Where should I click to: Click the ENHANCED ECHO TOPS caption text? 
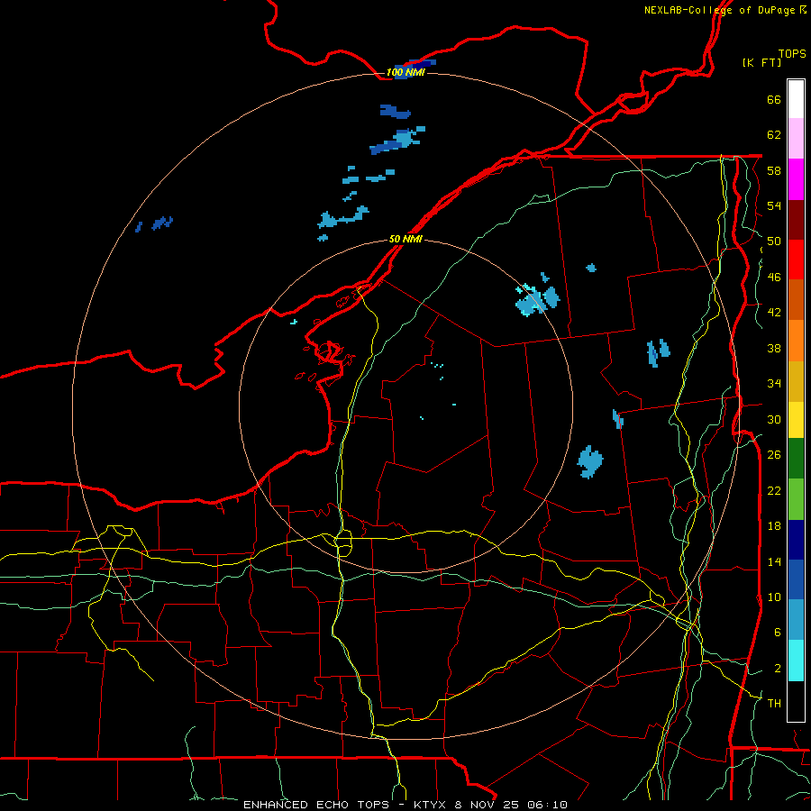[316, 805]
